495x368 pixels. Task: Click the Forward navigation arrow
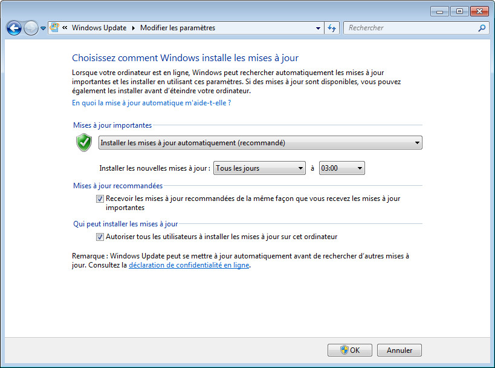(x=31, y=28)
